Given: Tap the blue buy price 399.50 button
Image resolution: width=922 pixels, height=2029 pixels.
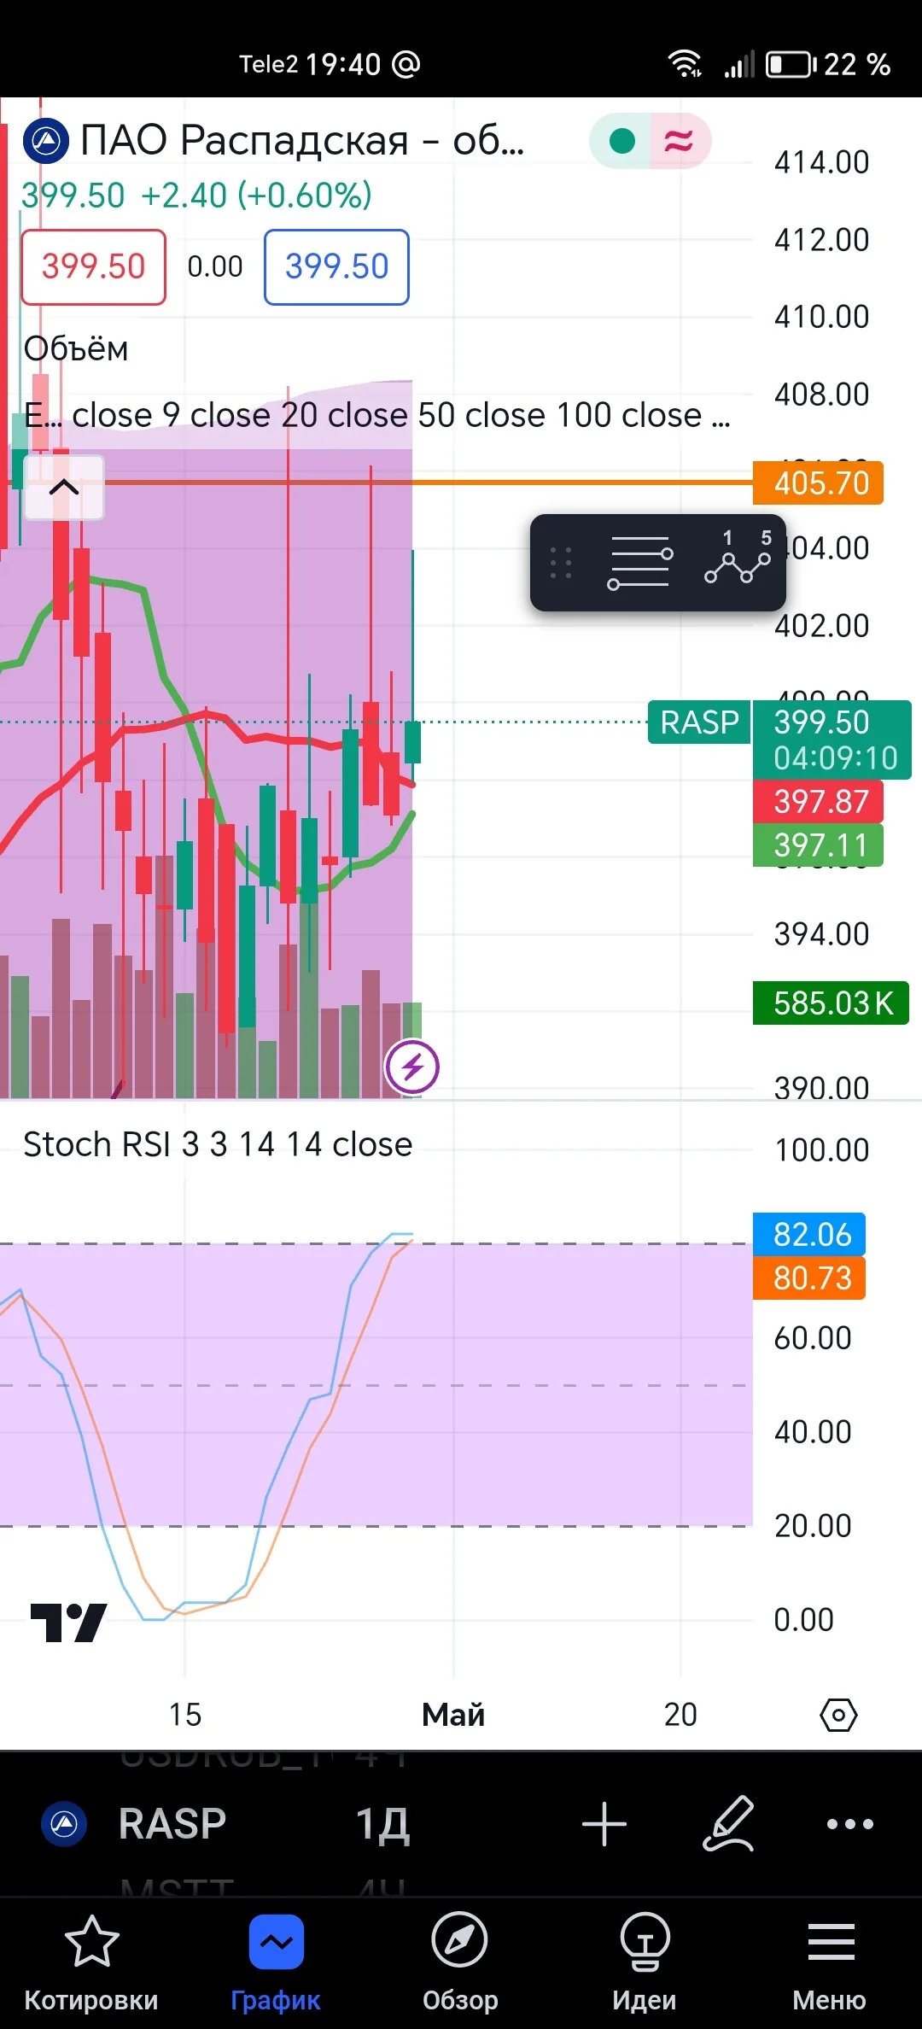Looking at the screenshot, I should (337, 266).
